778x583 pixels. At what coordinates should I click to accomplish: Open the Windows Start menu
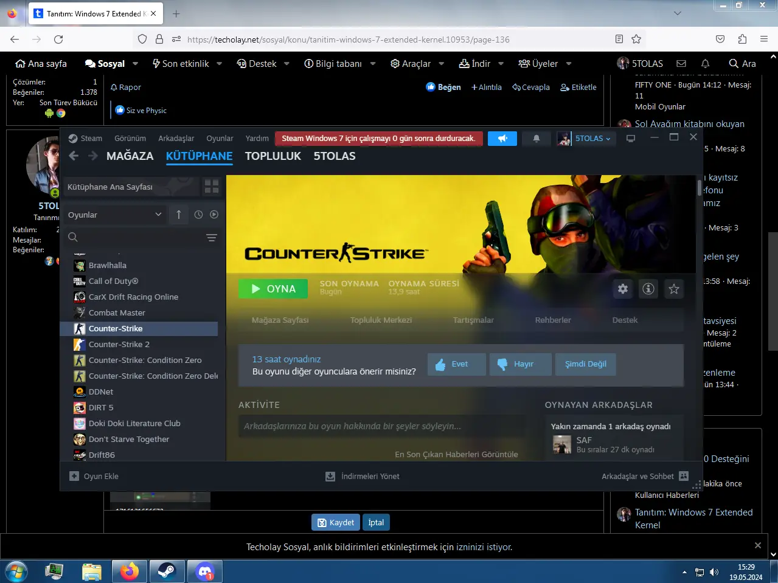pyautogui.click(x=16, y=571)
